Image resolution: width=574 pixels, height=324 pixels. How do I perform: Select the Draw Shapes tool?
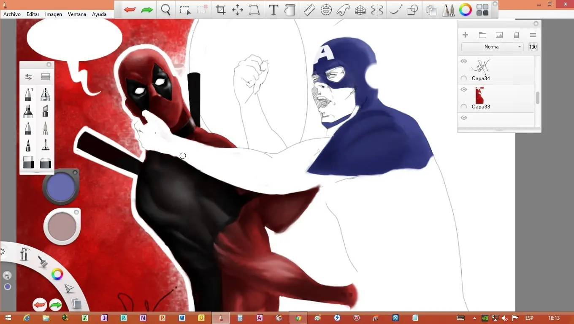tap(412, 10)
